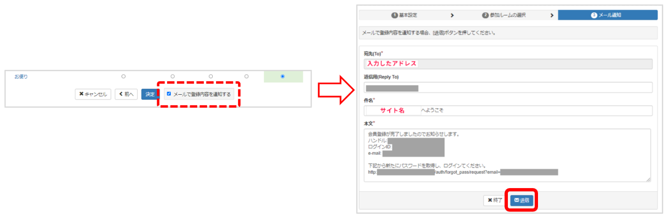Toggle the メールで登録内容を通知する checkbox
Screen dimensions: 666x219
pyautogui.click(x=169, y=94)
